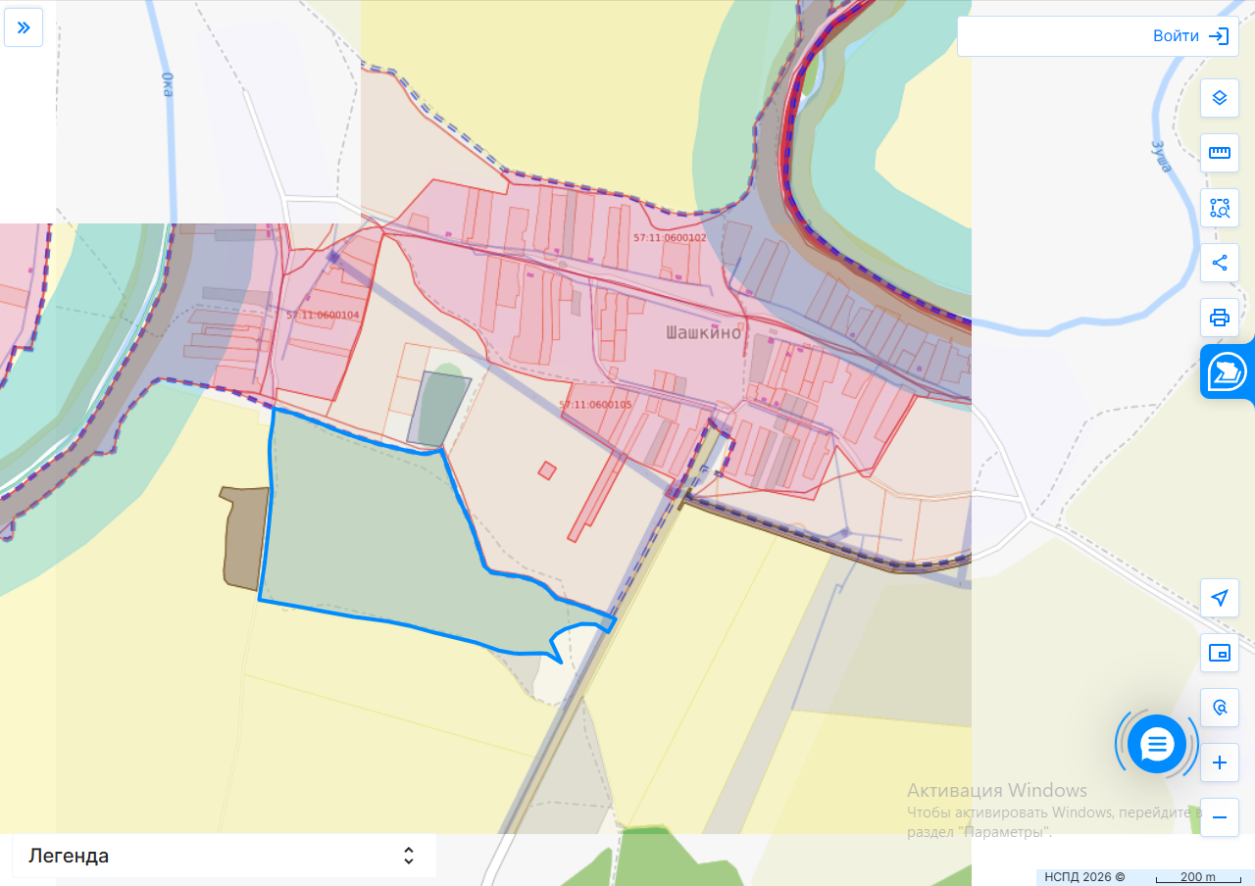Center map on my location
Image resolution: width=1255 pixels, height=886 pixels.
coord(1220,598)
